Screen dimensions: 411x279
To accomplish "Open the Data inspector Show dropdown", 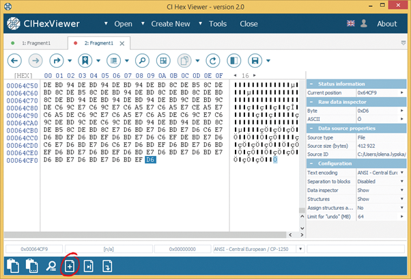I will coord(402,190).
